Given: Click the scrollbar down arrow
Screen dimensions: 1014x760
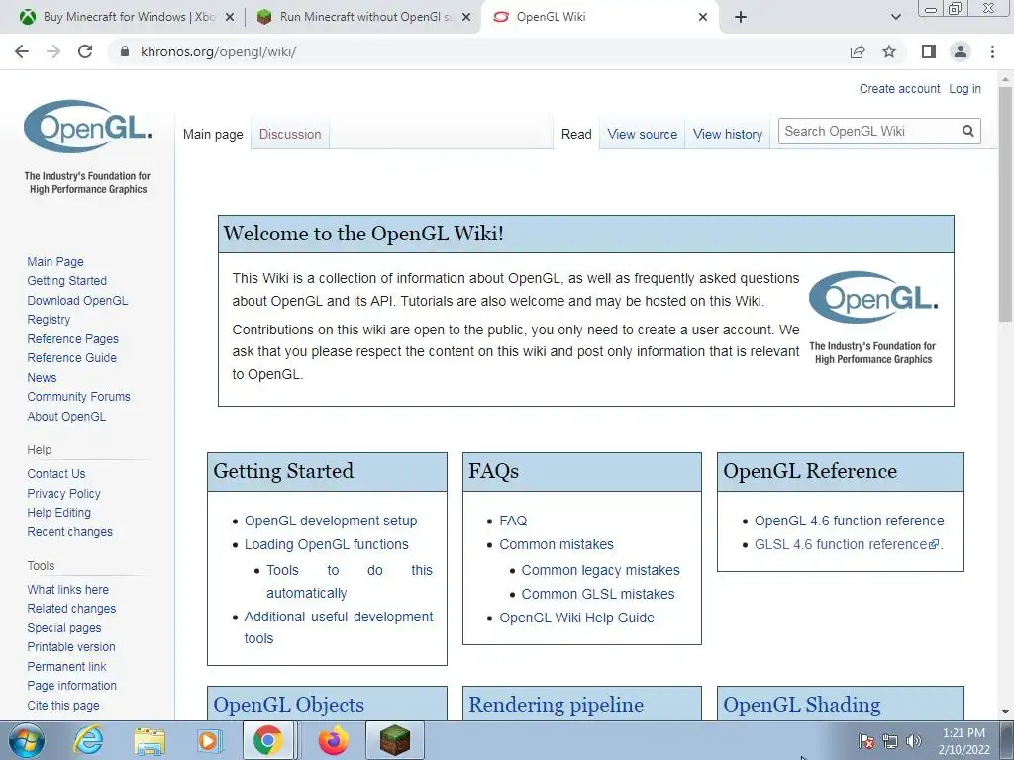Looking at the screenshot, I should (1005, 712).
